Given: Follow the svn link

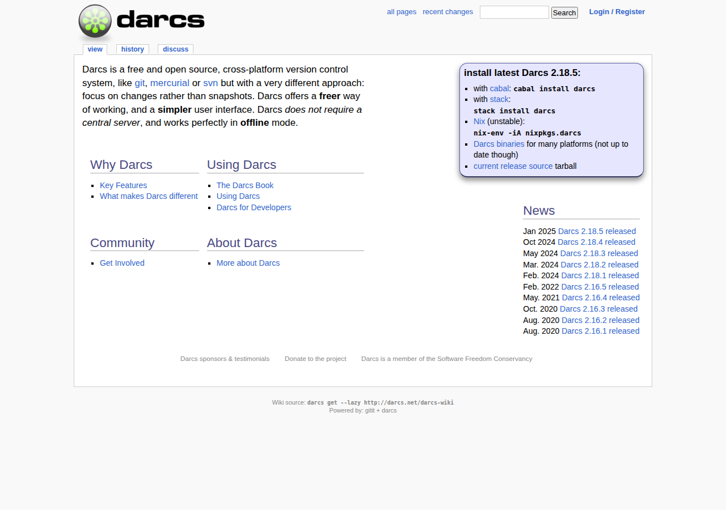Looking at the screenshot, I should pos(210,83).
